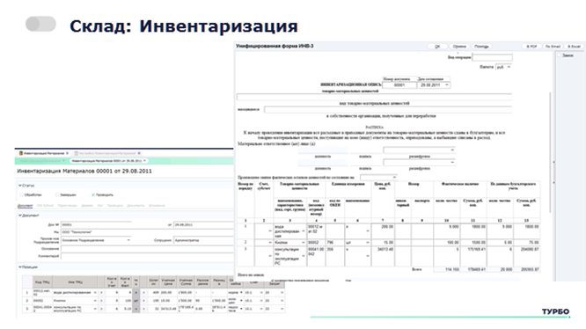586x329 pixels.
Task: Click the Док № input field
Action: click(96, 225)
